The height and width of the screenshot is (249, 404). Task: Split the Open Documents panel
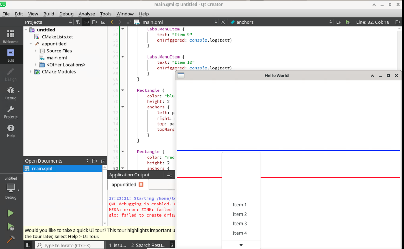click(95, 161)
